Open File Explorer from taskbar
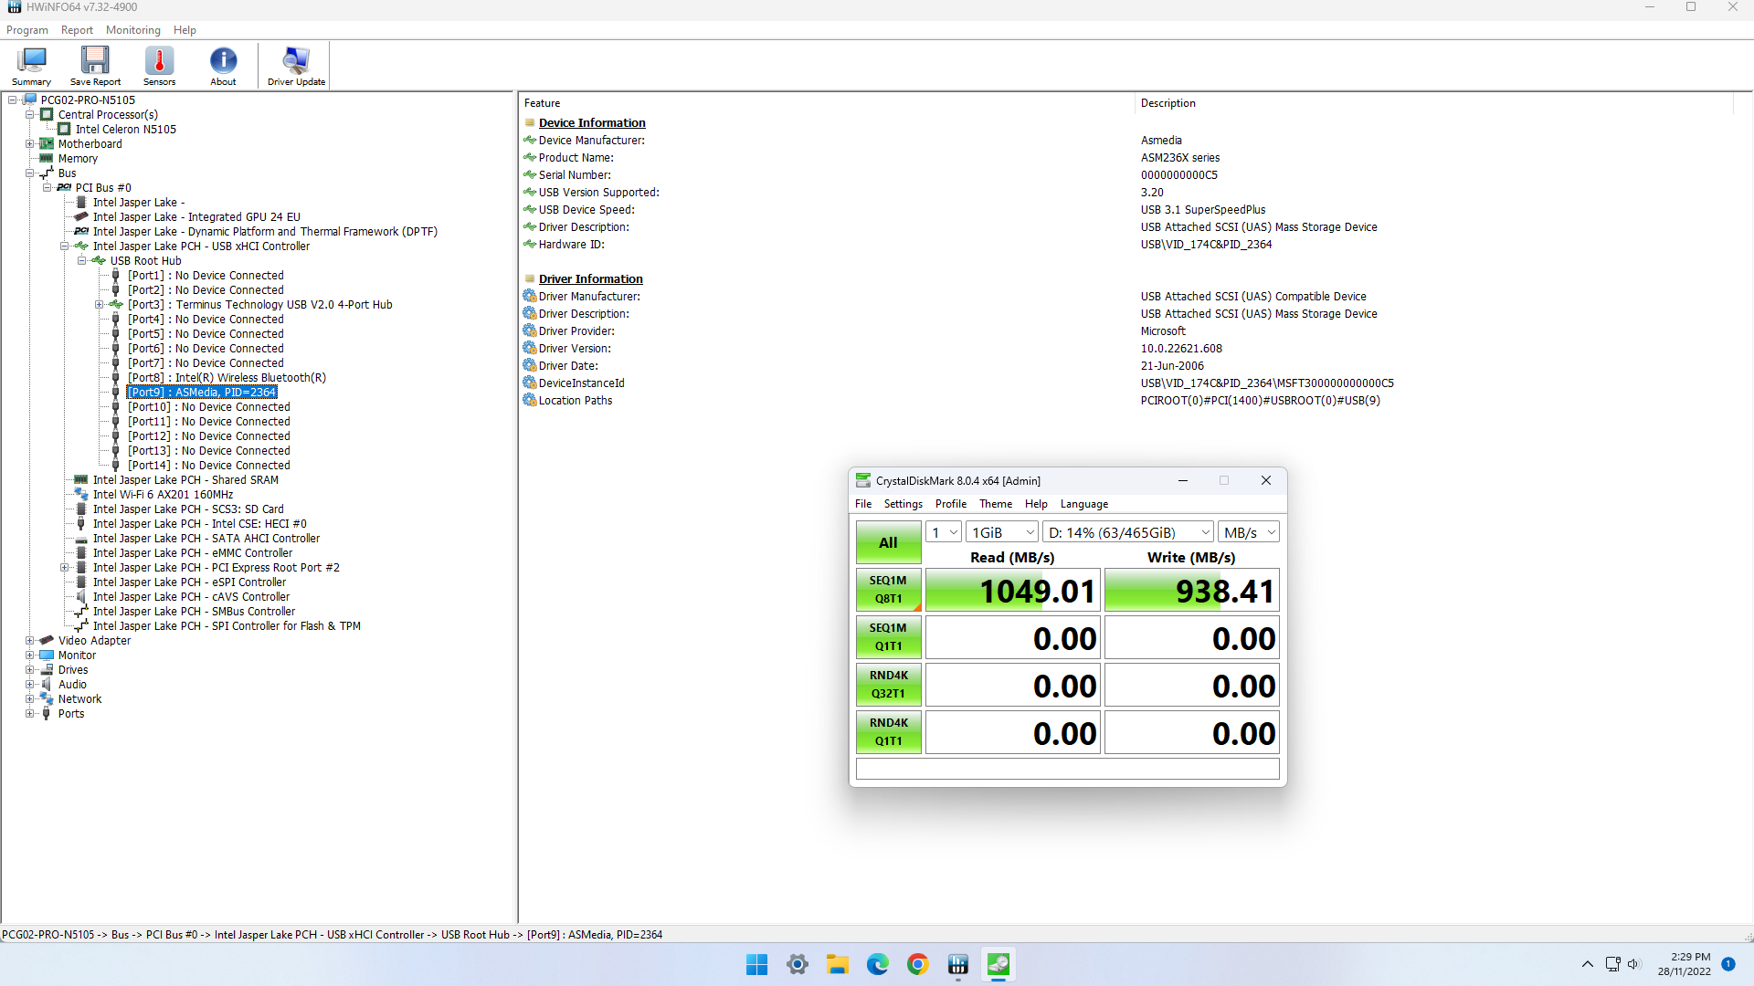Image resolution: width=1754 pixels, height=986 pixels. click(x=838, y=964)
